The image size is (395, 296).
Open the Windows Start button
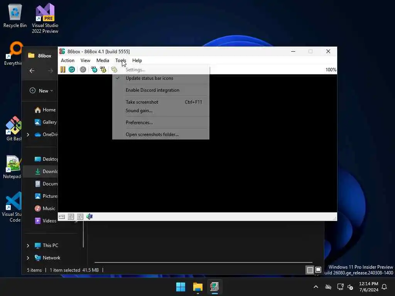click(x=181, y=287)
